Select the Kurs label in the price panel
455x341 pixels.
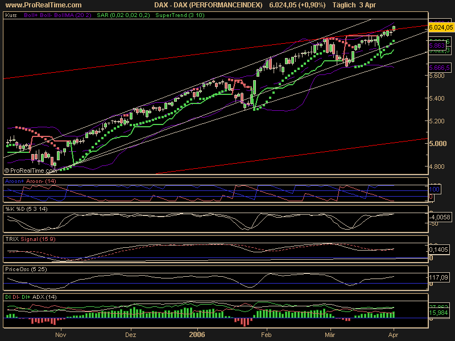pos(11,15)
